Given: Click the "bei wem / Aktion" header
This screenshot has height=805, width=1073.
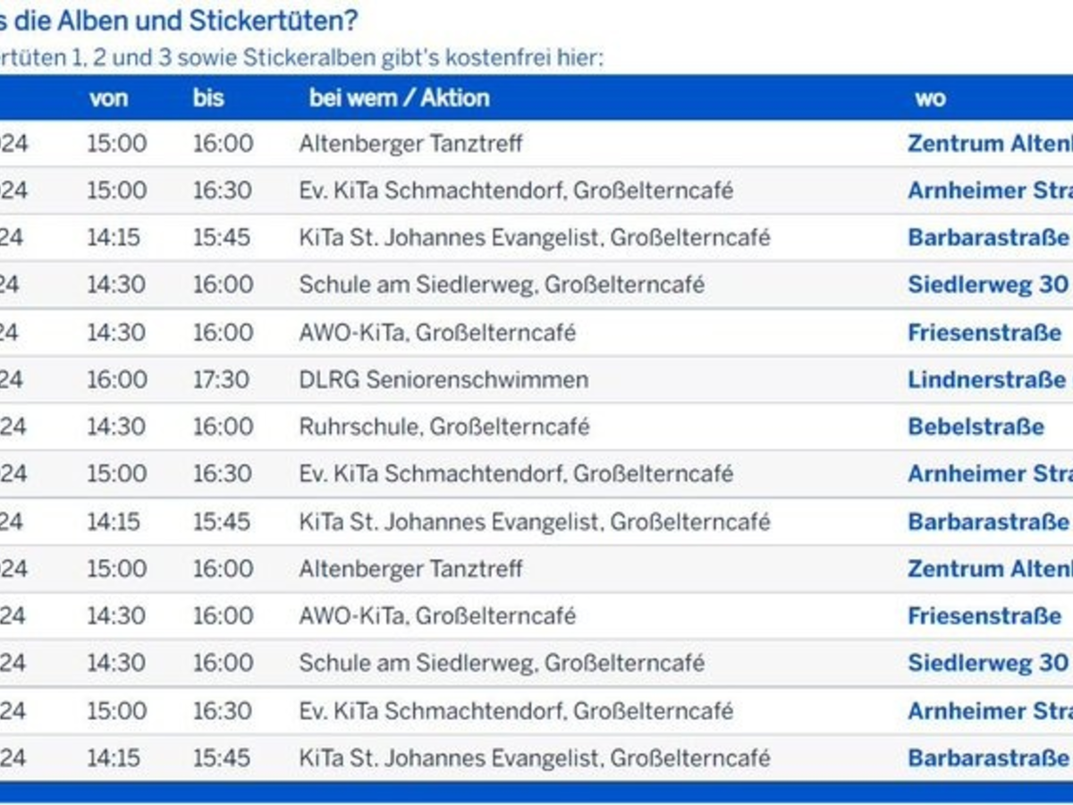Looking at the screenshot, I should click(399, 97).
